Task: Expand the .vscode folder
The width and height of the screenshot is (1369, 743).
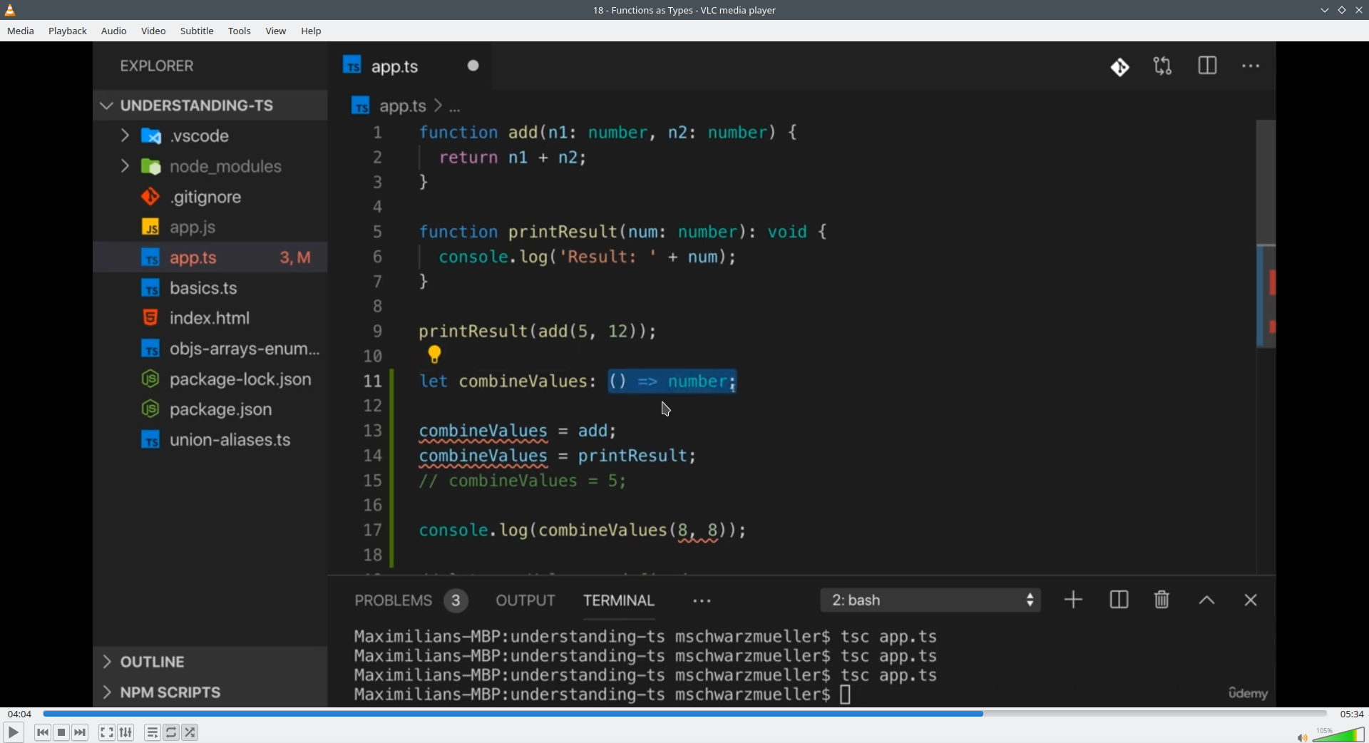Action: click(210, 136)
